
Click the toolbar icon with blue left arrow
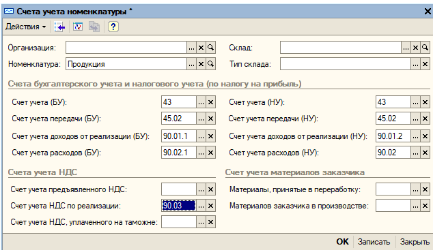(x=59, y=27)
